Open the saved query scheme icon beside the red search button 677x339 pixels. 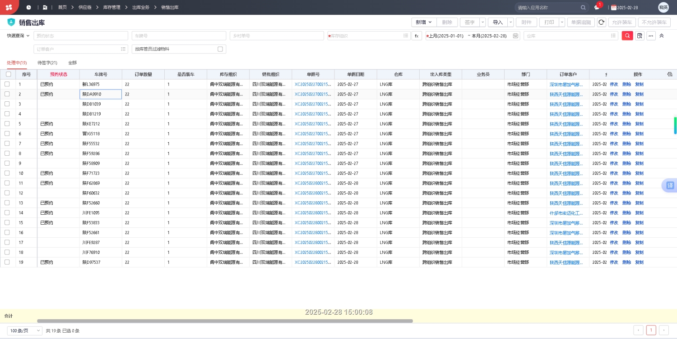pos(640,36)
